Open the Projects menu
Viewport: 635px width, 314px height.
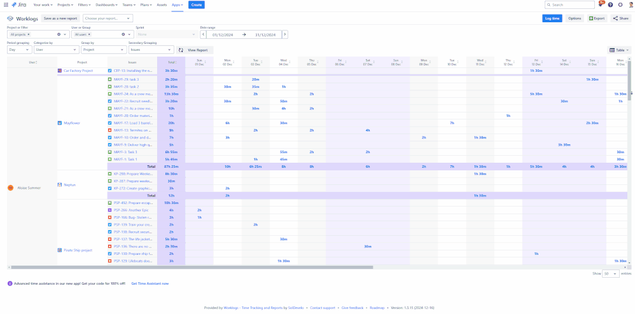click(x=65, y=5)
